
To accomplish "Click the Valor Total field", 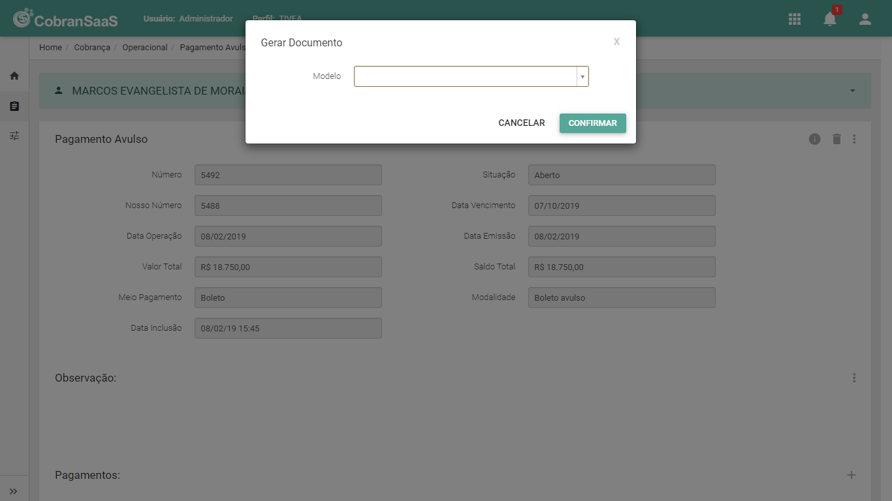I will pyautogui.click(x=288, y=267).
